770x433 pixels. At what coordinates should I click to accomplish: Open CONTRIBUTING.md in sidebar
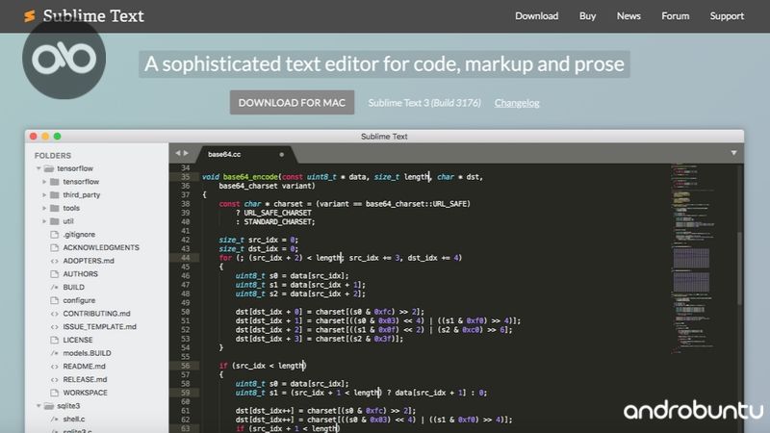point(97,314)
